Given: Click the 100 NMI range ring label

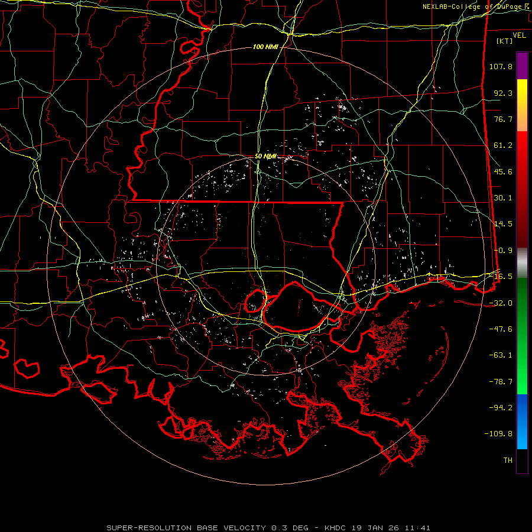Looking at the screenshot, I should click(x=265, y=47).
